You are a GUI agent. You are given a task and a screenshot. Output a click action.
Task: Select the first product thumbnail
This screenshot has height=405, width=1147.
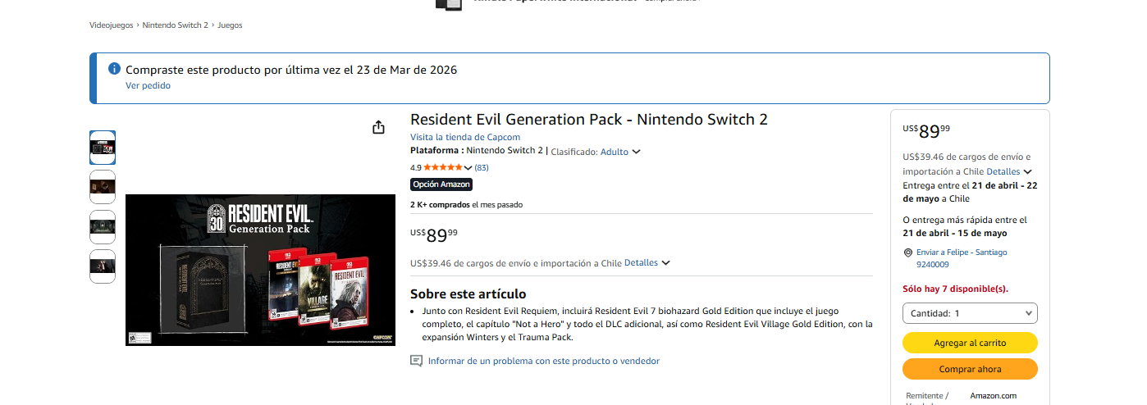(103, 148)
